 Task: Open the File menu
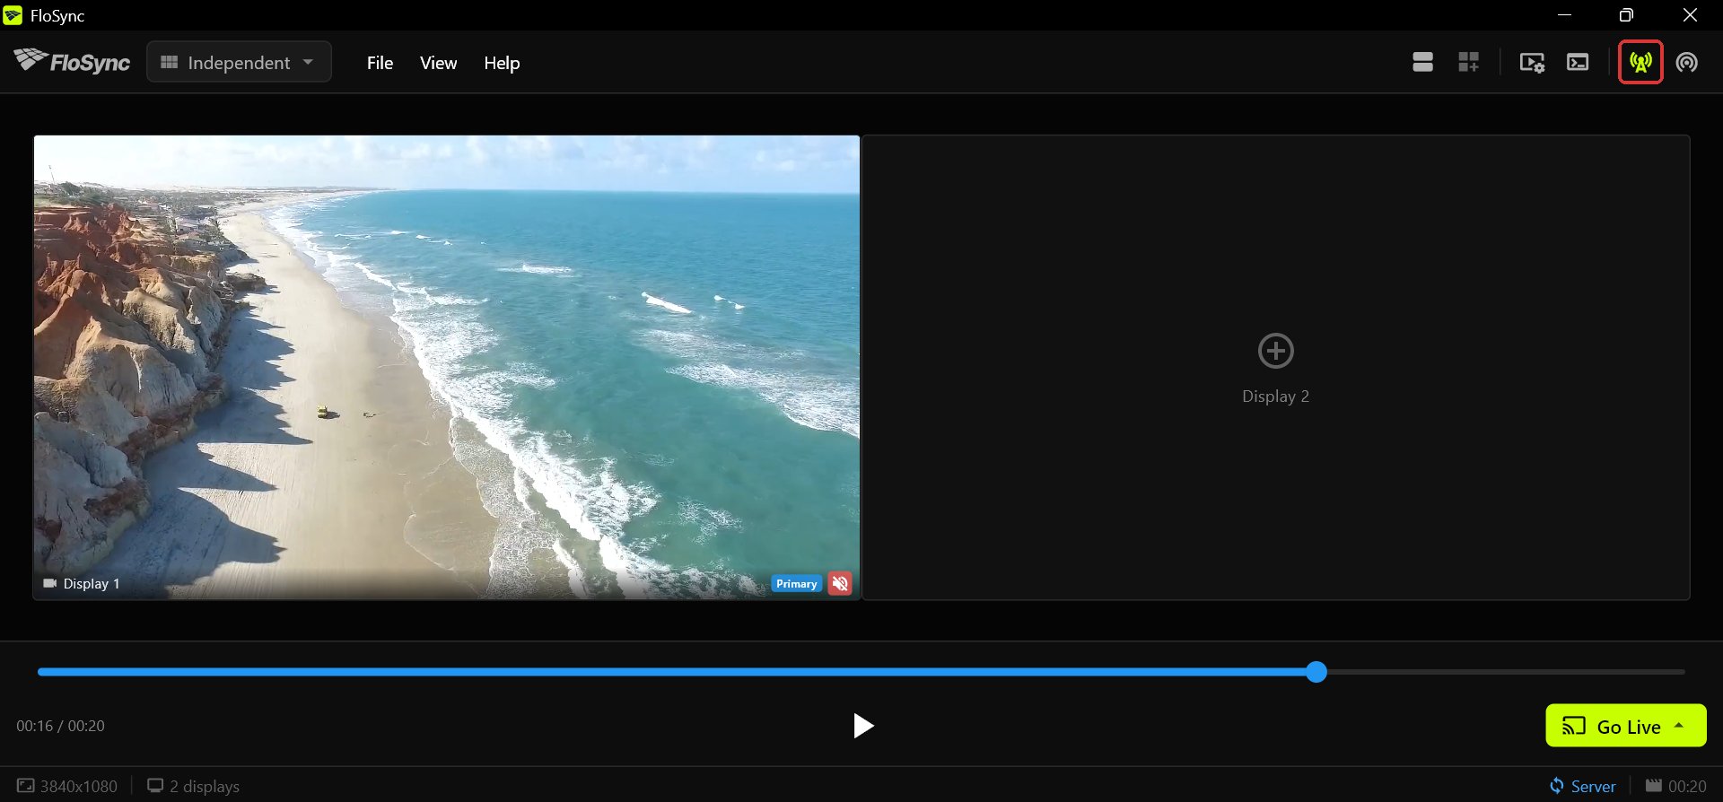[x=380, y=63]
